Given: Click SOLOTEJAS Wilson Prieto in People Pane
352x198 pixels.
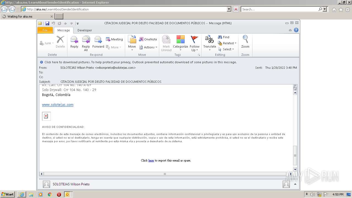Looking at the screenshot, I should tap(71, 184).
